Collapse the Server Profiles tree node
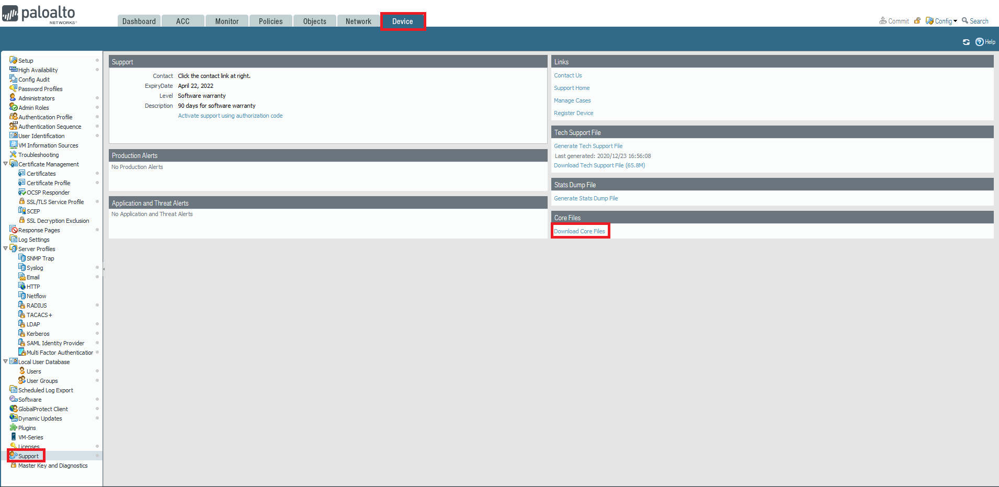Image resolution: width=999 pixels, height=487 pixels. coord(5,248)
